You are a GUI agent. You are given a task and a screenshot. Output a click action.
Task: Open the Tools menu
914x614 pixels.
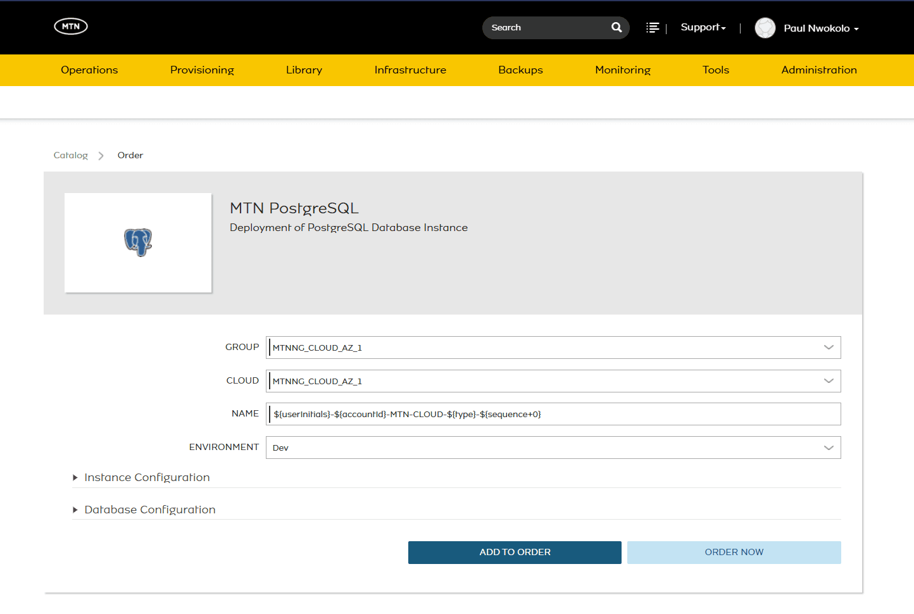[x=716, y=70]
